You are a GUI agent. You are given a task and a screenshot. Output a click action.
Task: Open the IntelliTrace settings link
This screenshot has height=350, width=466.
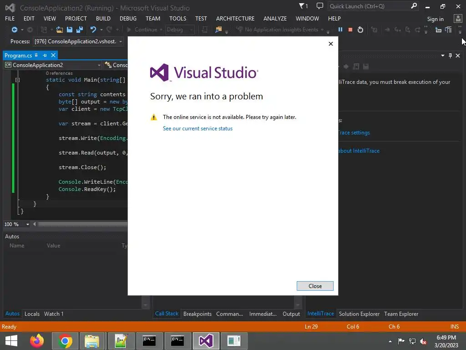[354, 133]
